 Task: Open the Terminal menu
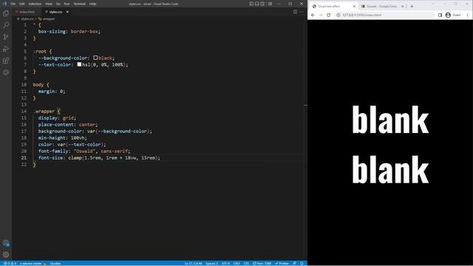pyautogui.click(x=80, y=4)
